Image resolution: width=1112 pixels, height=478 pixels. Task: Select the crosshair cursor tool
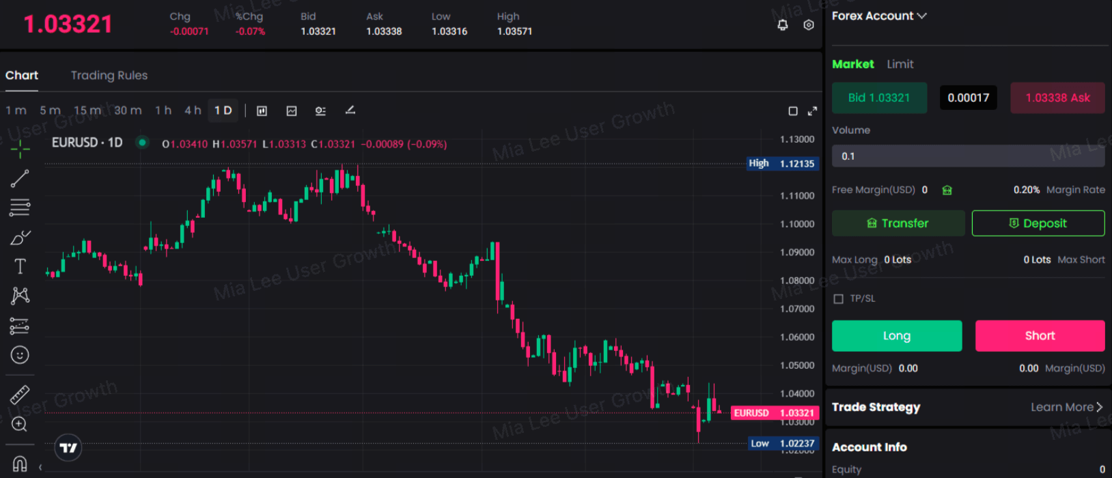[20, 148]
